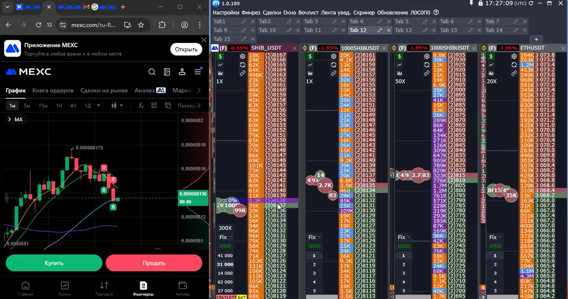Open chart indicators (fx) in MEXC
568x299 pixels.
[141, 106]
